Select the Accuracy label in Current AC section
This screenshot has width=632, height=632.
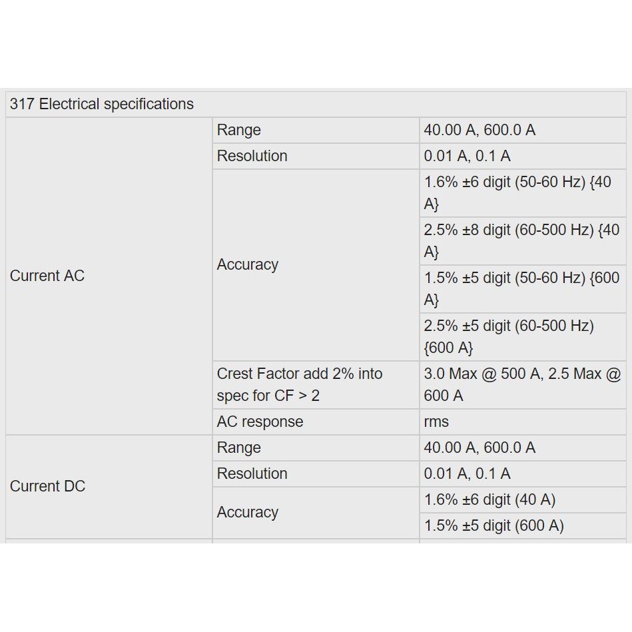248,265
